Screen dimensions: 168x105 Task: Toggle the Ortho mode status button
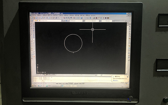click(x=64, y=83)
